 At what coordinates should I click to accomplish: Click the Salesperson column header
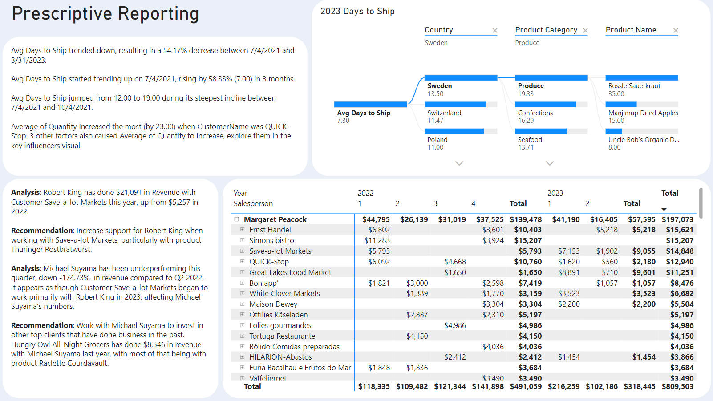point(253,203)
